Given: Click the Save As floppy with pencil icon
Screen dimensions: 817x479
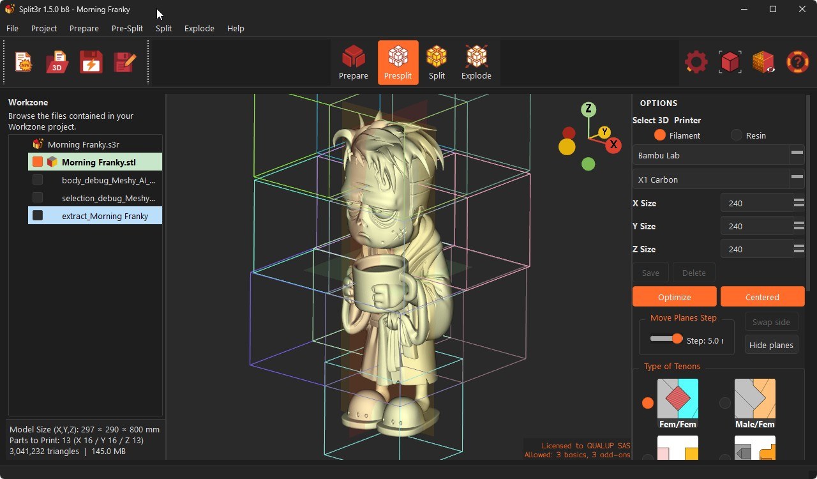Looking at the screenshot, I should [125, 62].
